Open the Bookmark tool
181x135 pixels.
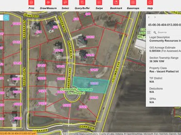pyautogui.click(x=116, y=2)
